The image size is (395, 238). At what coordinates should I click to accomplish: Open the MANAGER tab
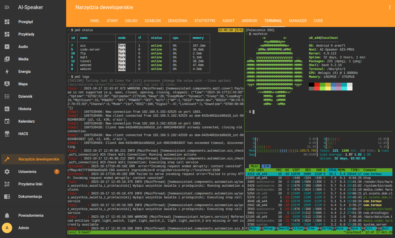point(298,21)
